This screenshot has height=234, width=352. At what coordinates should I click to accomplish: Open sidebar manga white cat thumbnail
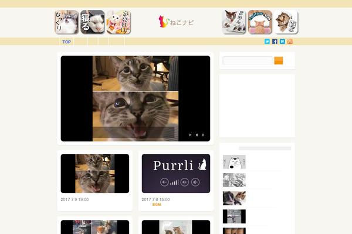(x=234, y=162)
